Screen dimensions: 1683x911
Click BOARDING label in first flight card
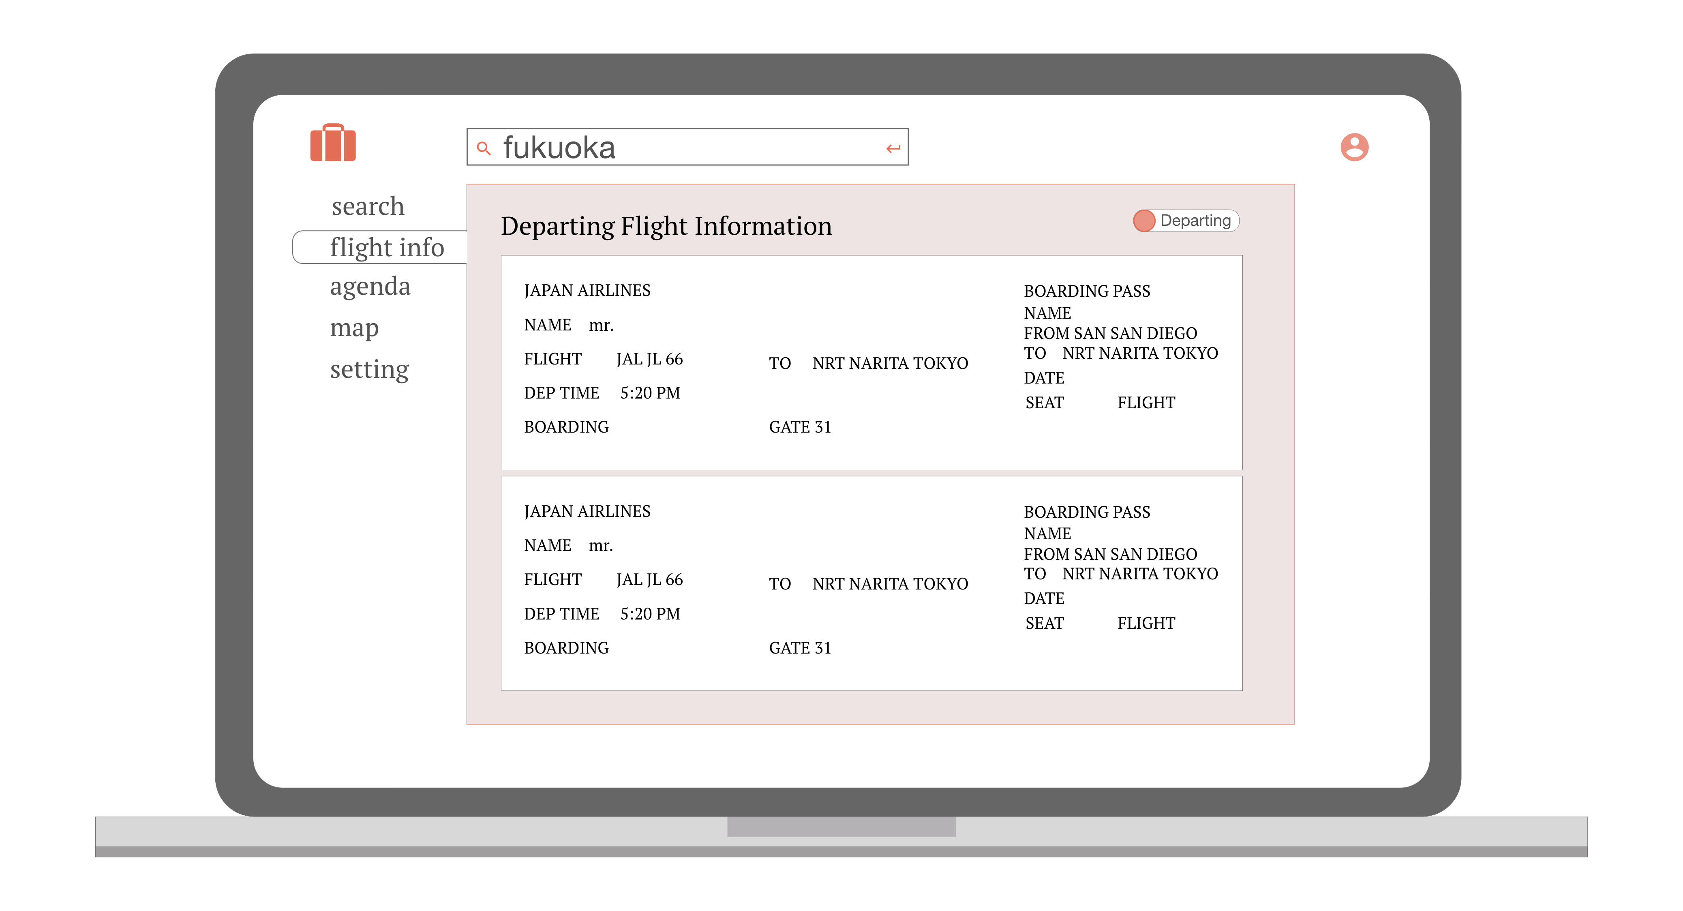(566, 427)
